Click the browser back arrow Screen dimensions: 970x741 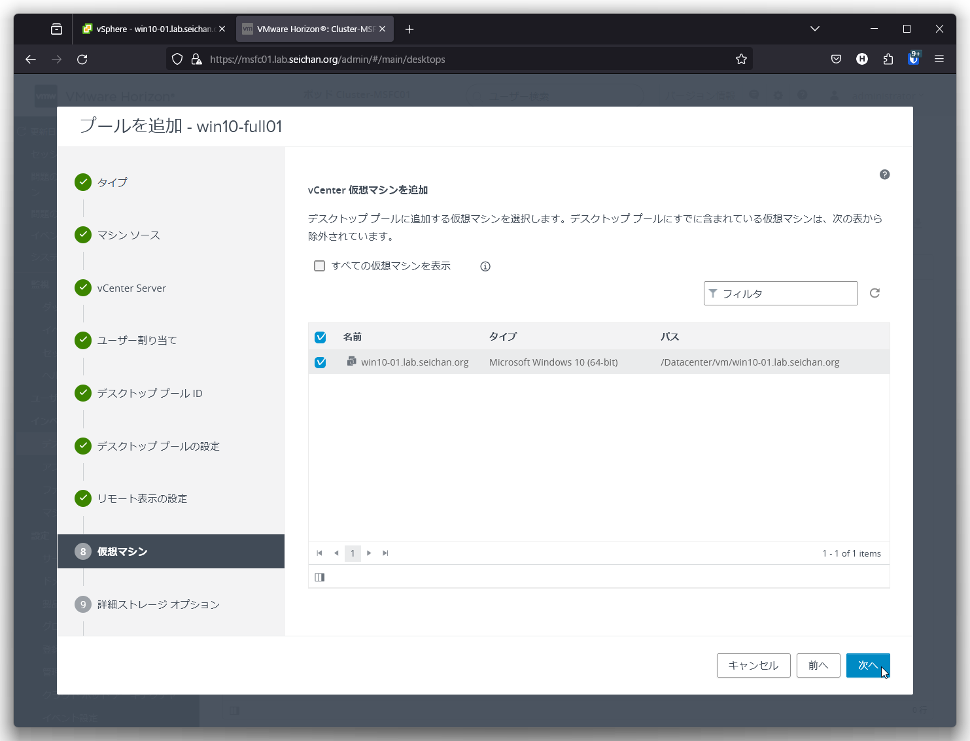31,60
